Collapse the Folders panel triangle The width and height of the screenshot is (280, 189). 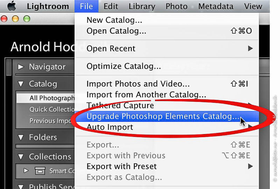pos(21,137)
